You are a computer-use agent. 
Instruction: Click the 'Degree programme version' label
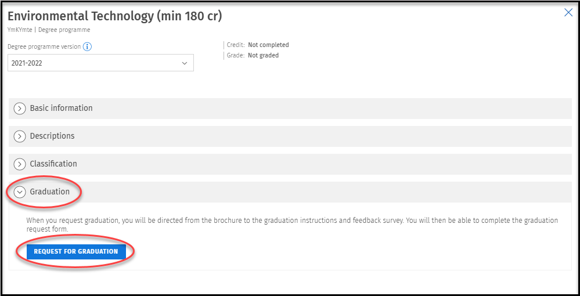pos(44,47)
